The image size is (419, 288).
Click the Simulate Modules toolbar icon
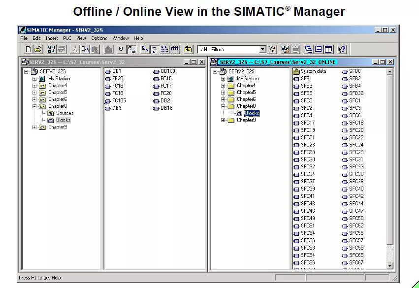295,49
